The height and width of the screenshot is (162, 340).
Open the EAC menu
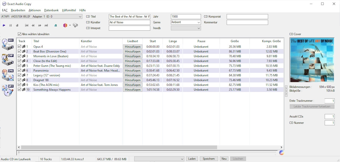point(5,10)
